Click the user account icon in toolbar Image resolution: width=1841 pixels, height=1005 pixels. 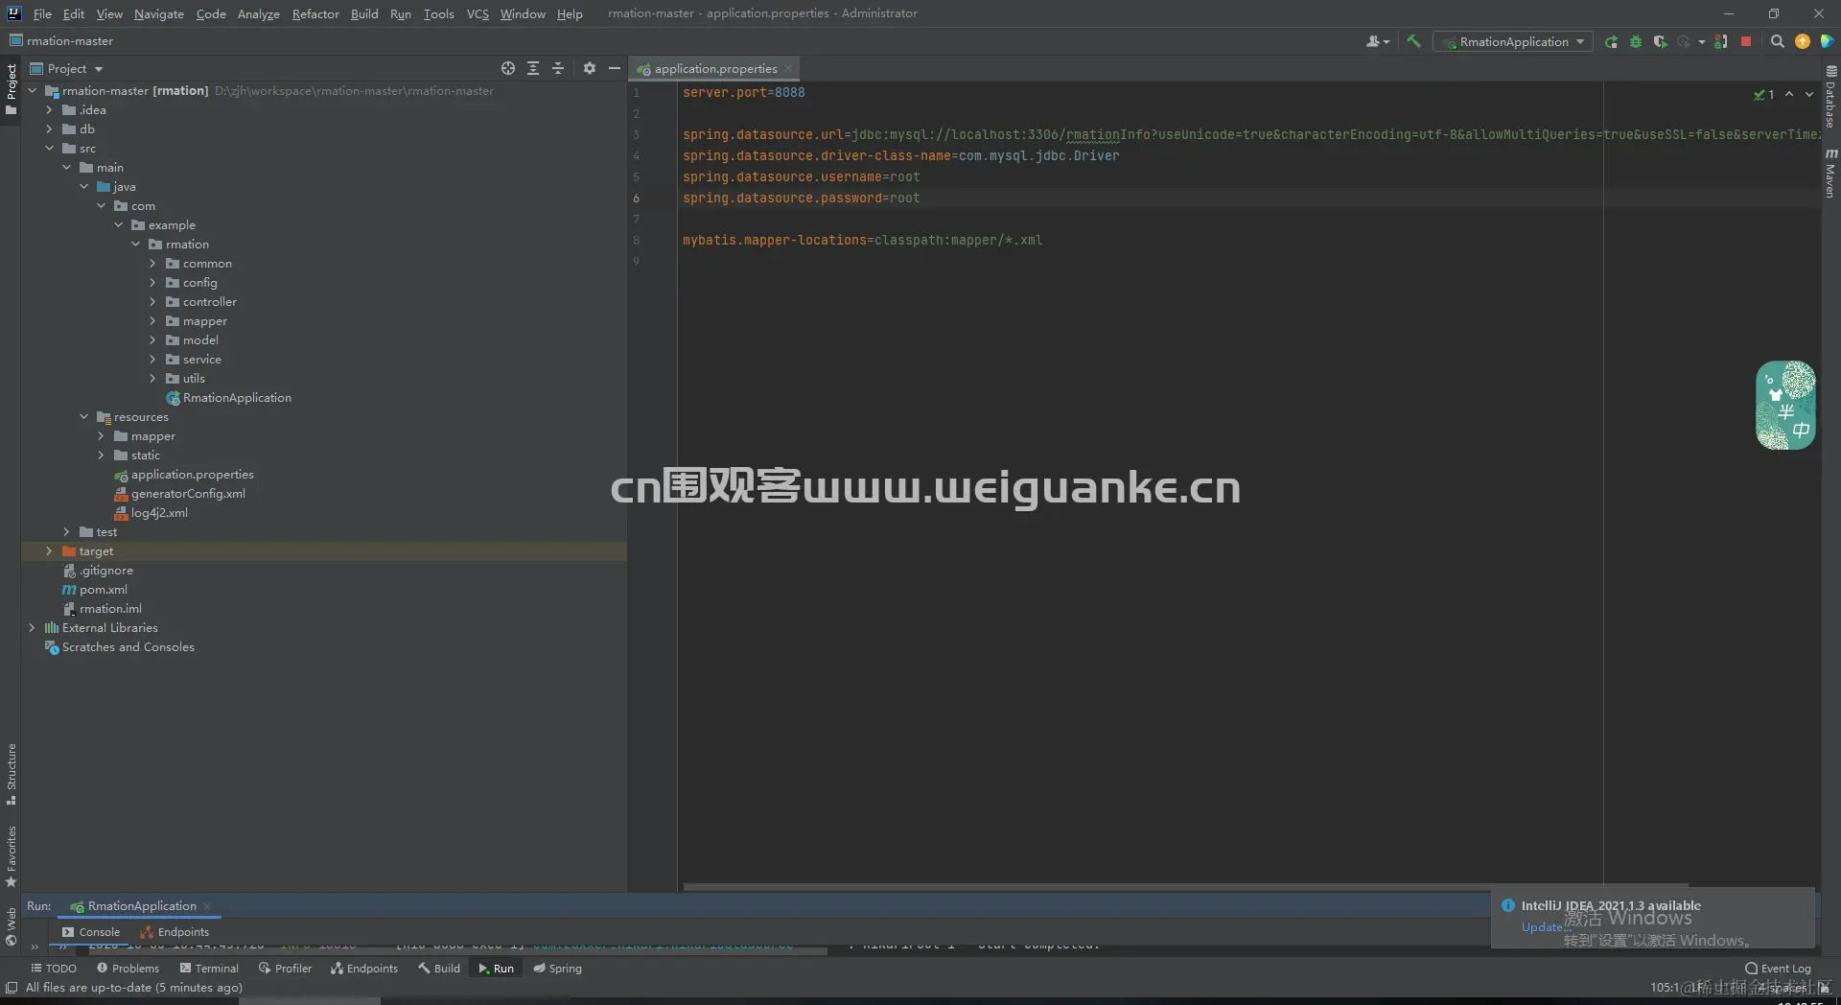[x=1377, y=41]
